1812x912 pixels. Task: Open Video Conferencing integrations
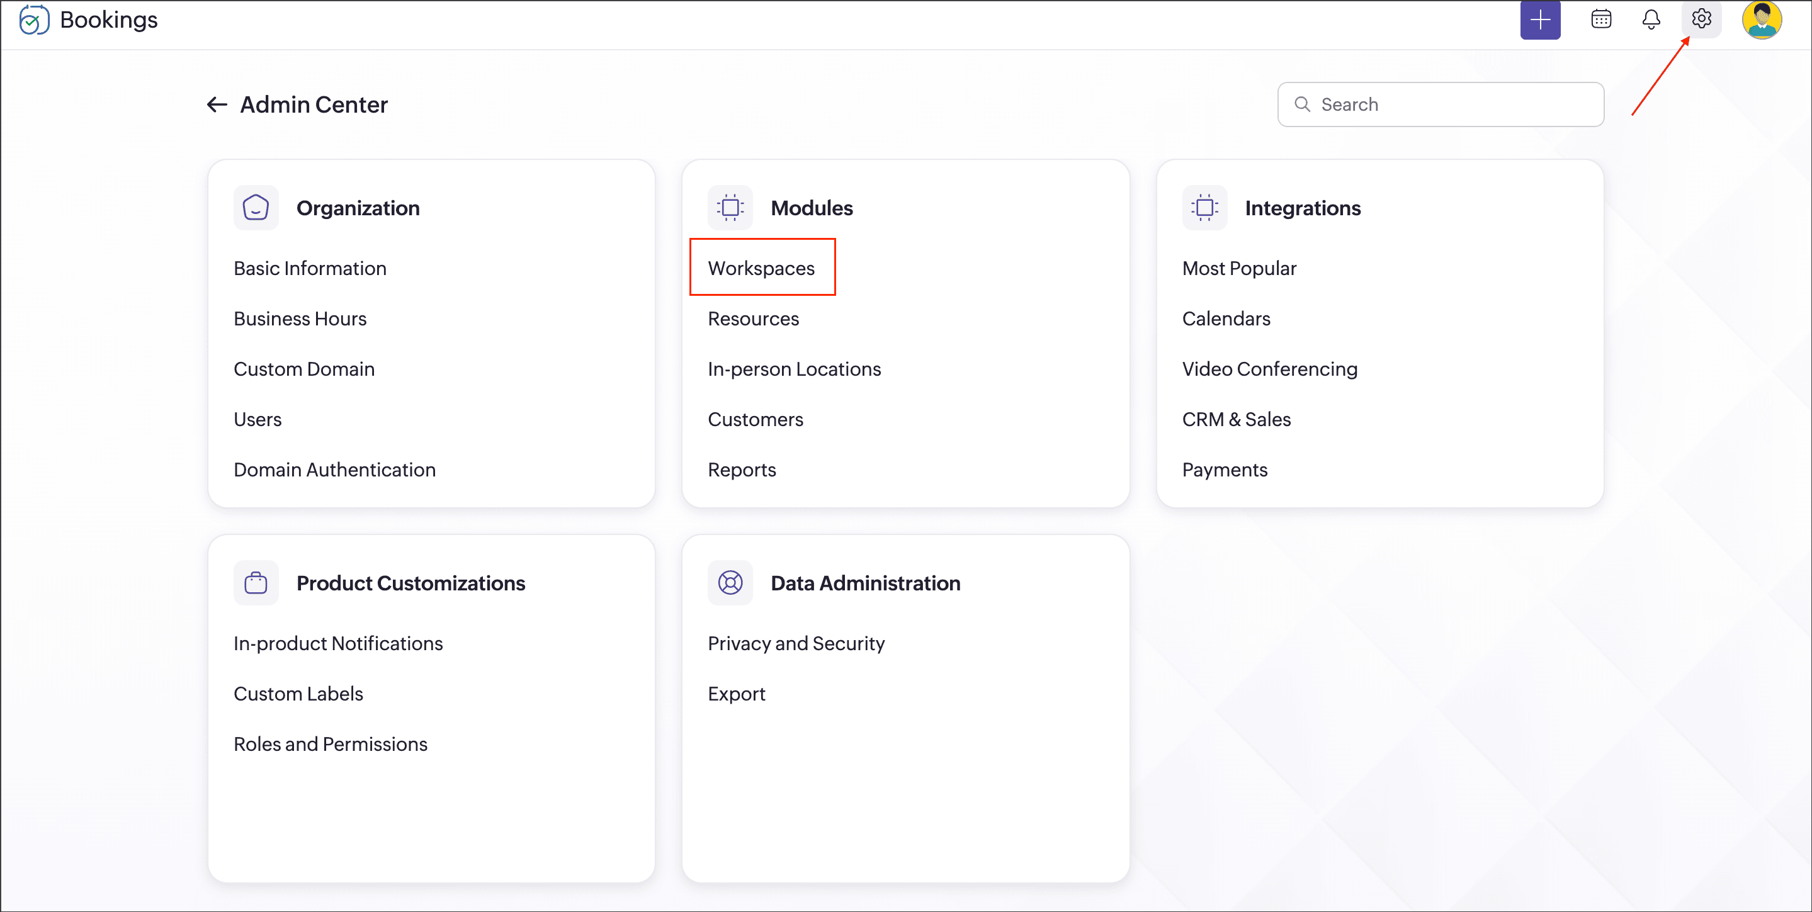click(x=1270, y=369)
